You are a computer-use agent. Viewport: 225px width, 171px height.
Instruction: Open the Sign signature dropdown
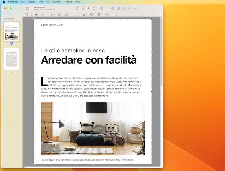point(67,14)
